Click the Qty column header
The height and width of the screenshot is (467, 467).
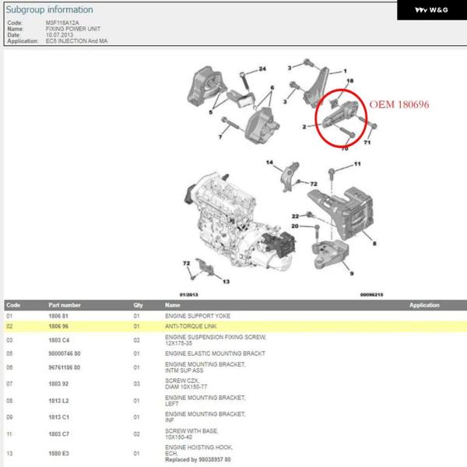(138, 305)
